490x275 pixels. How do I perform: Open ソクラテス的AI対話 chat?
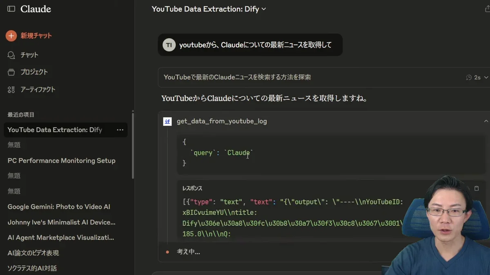pyautogui.click(x=32, y=268)
